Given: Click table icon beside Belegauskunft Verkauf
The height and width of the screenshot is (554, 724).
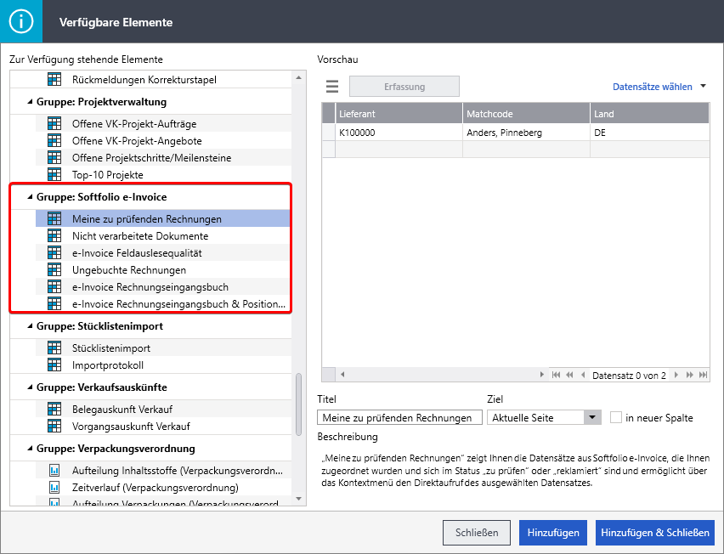Looking at the screenshot, I should (54, 409).
